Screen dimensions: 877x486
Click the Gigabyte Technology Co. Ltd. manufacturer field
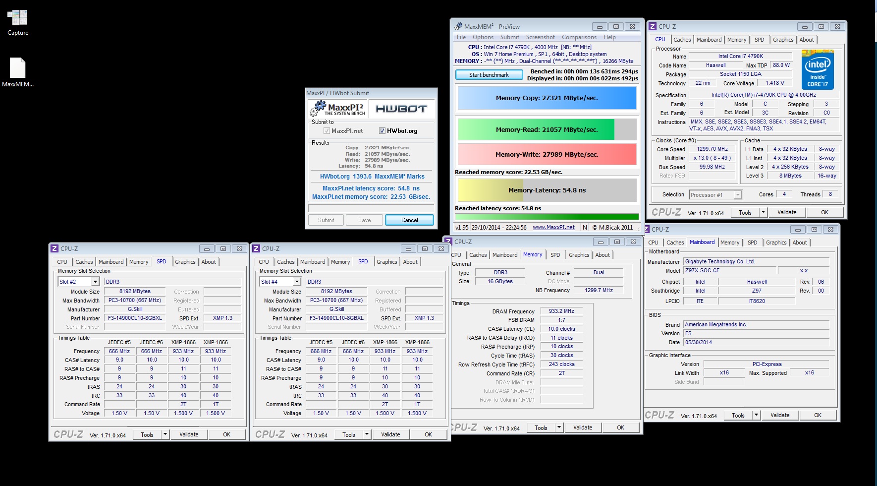pos(756,262)
